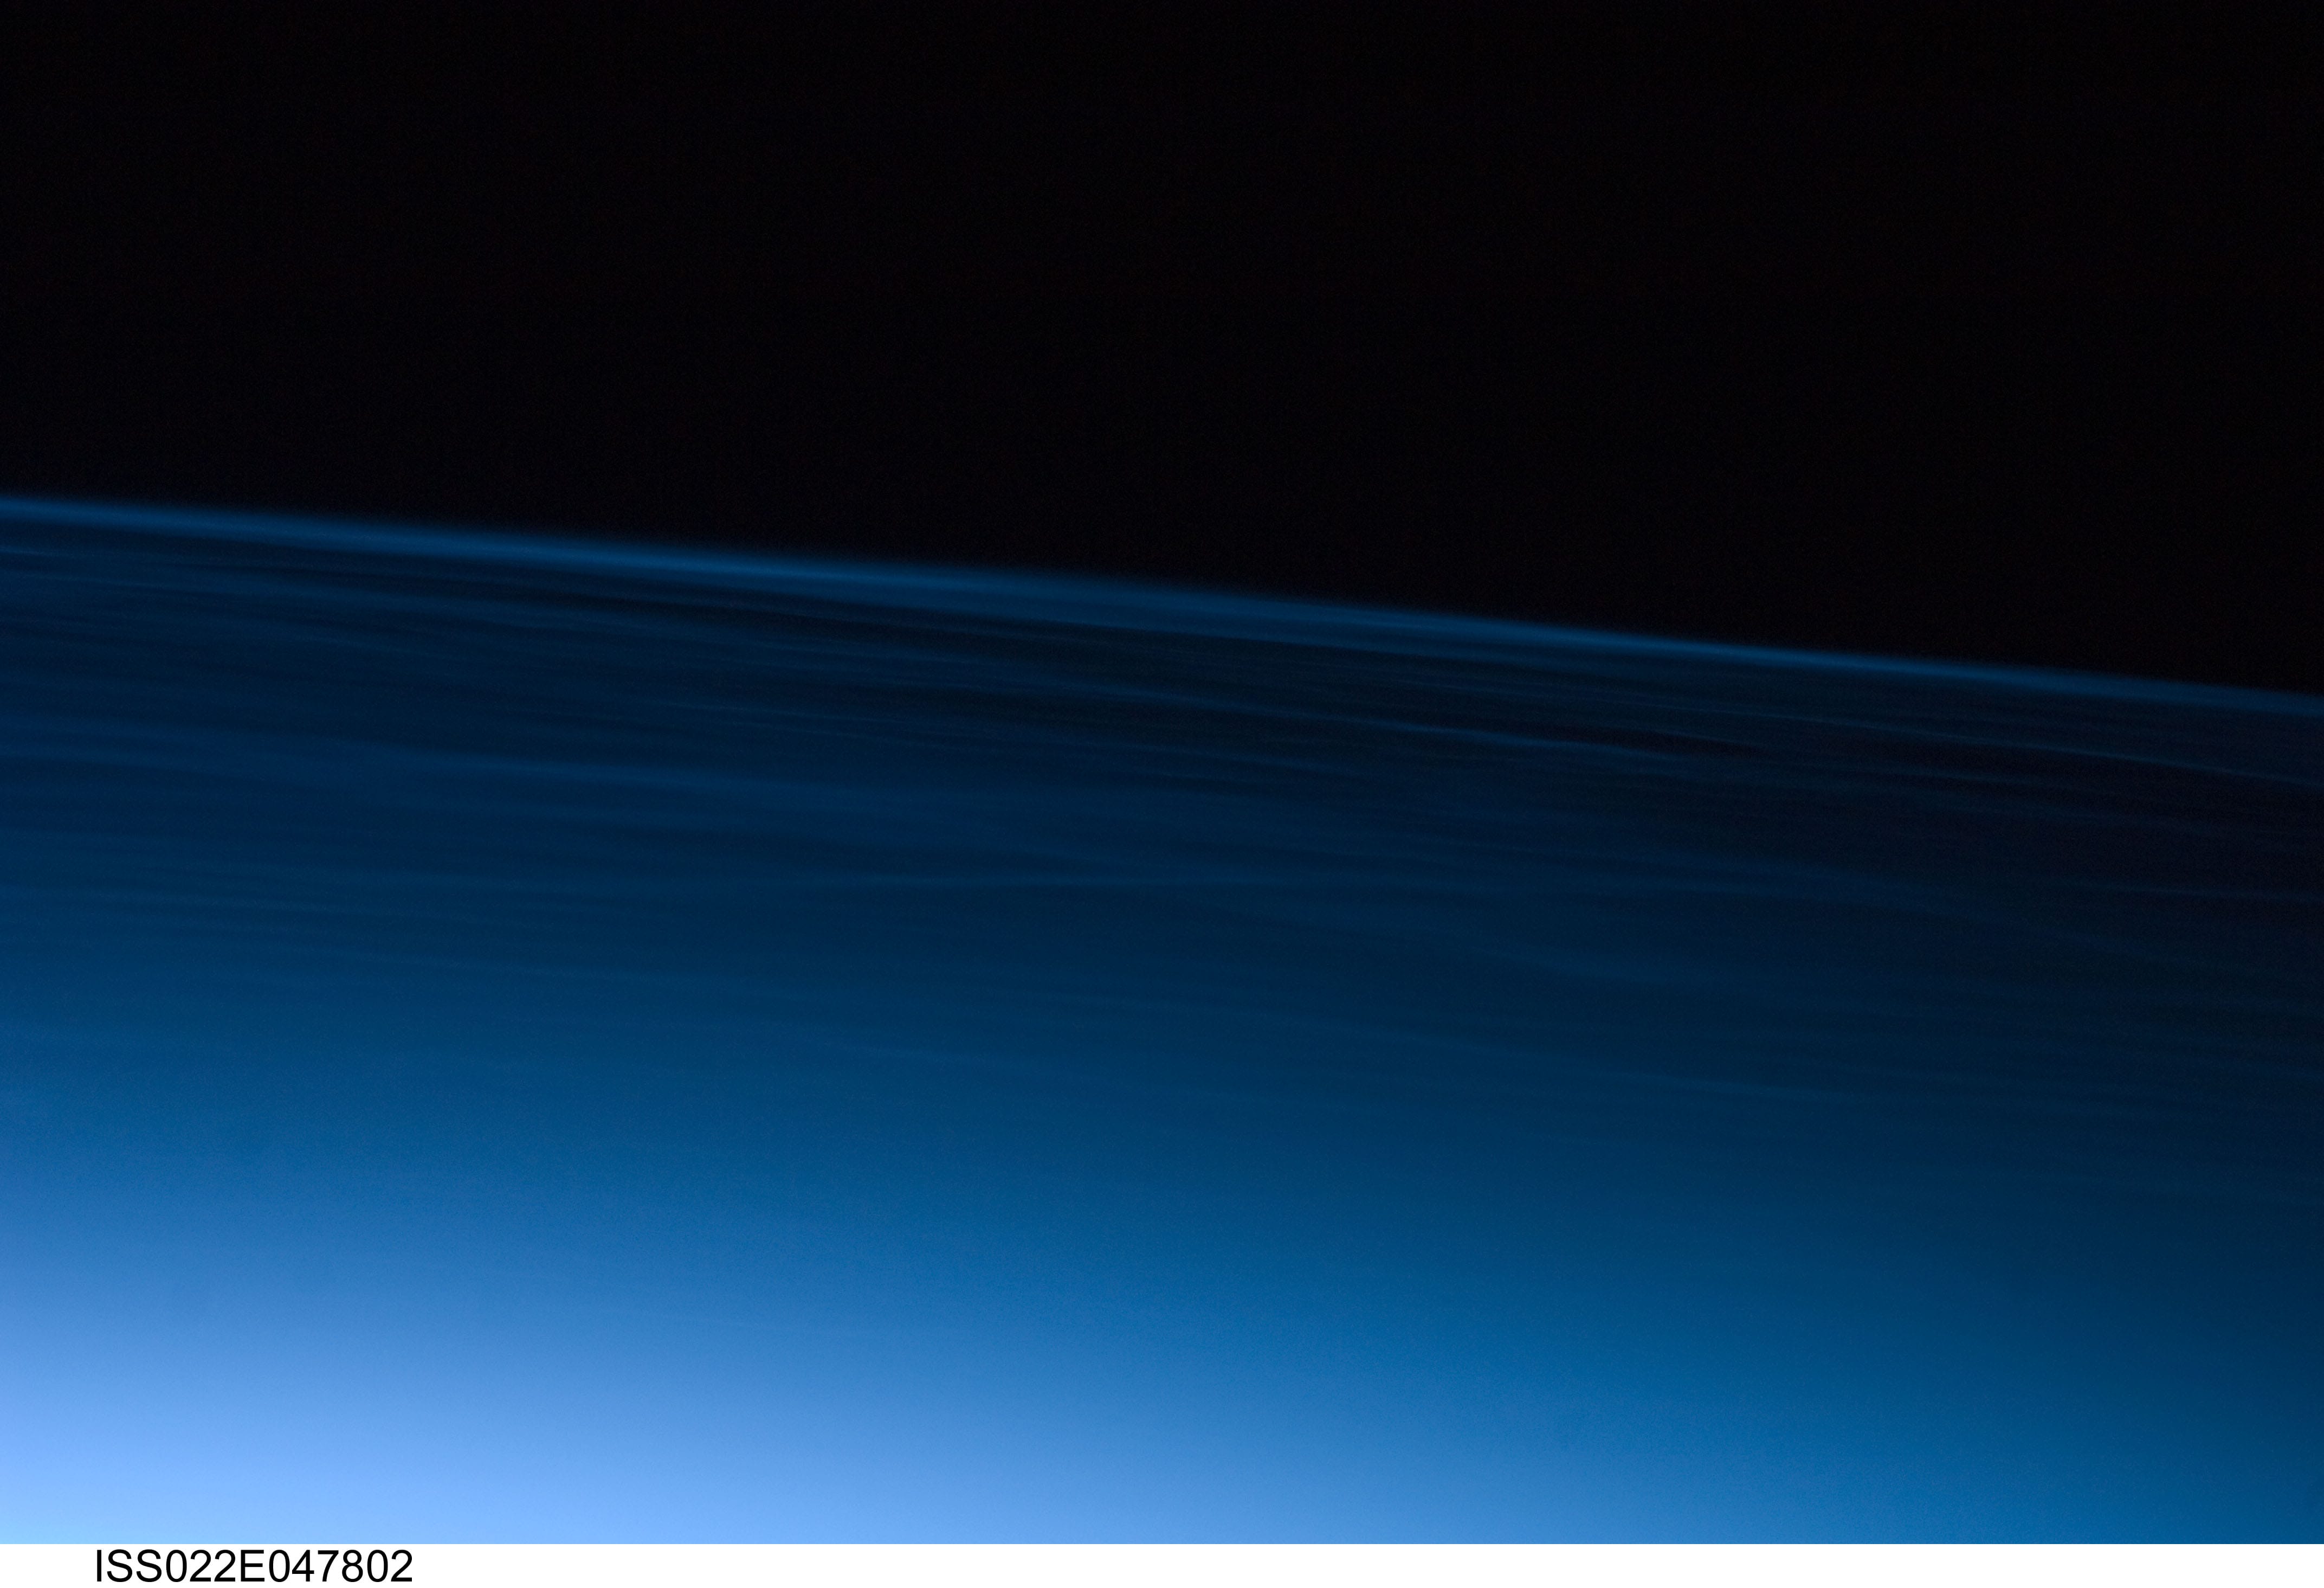2324x1588 pixels.
Task: Click the ISS022E047802 photo ID caption
Action: 254,1567
